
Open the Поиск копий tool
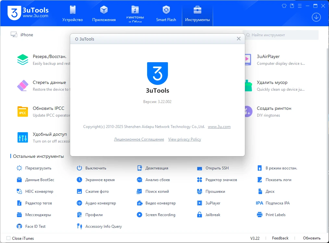coord(153,191)
